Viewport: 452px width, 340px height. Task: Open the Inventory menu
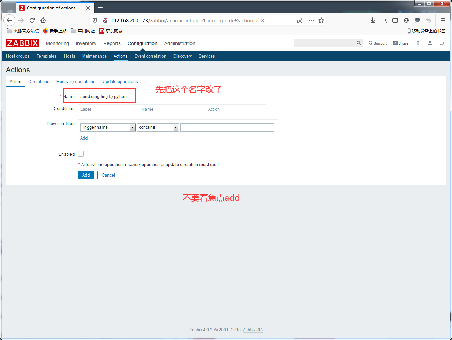[86, 43]
